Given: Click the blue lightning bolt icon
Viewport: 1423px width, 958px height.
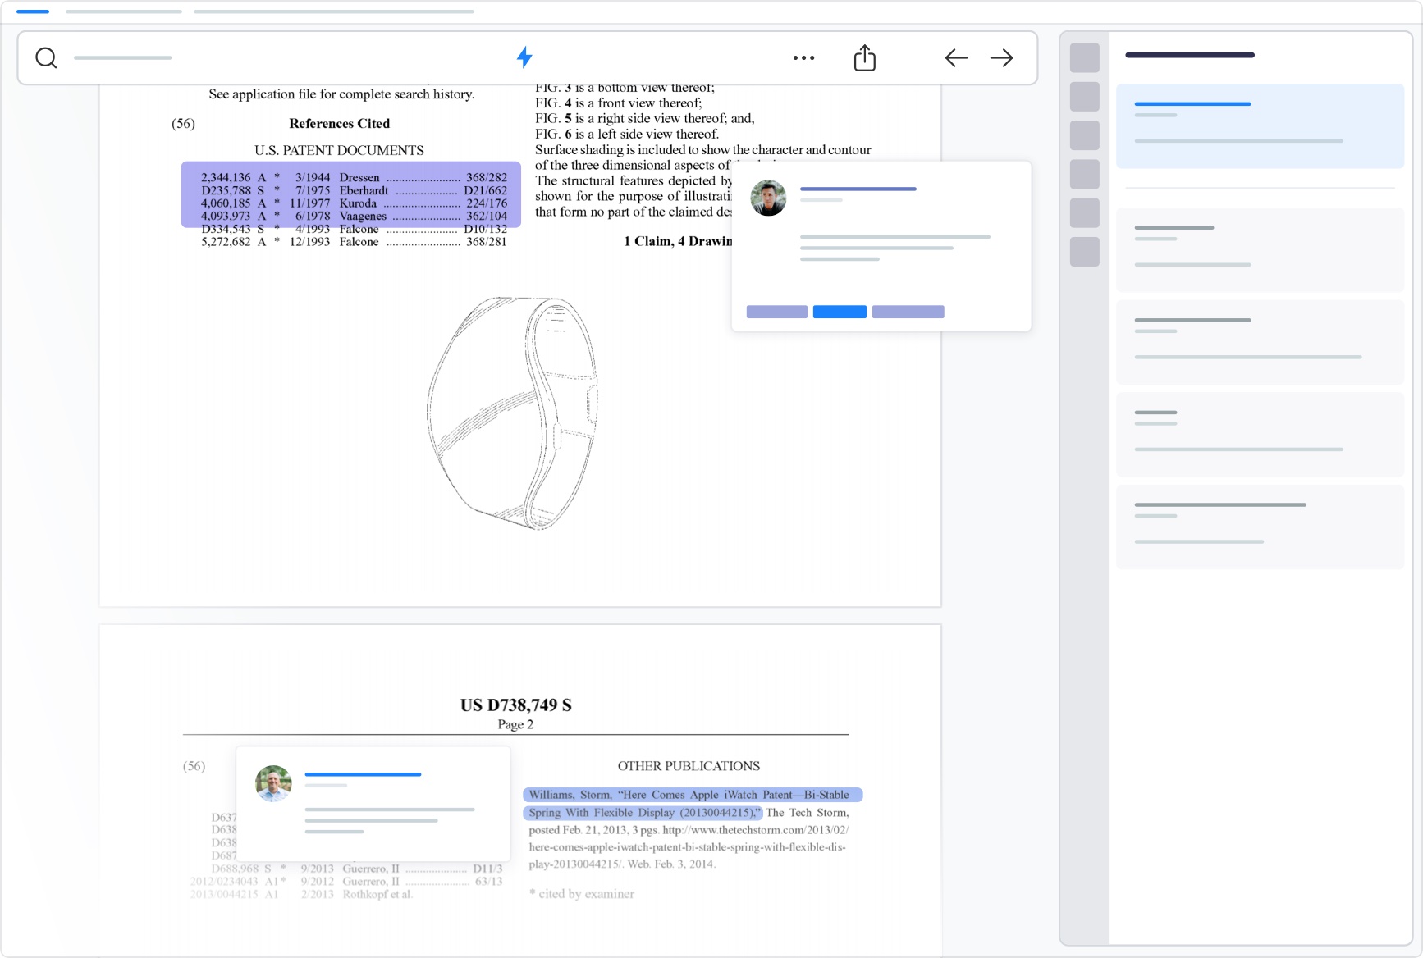Looking at the screenshot, I should point(524,57).
